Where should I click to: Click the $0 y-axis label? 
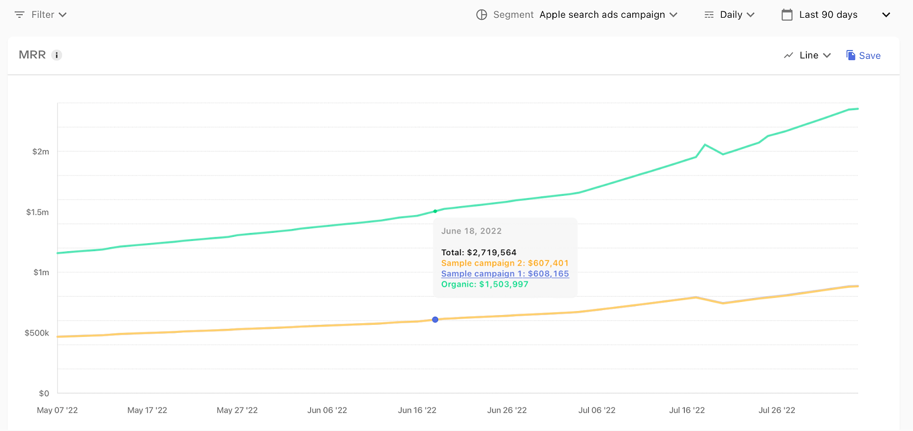44,393
